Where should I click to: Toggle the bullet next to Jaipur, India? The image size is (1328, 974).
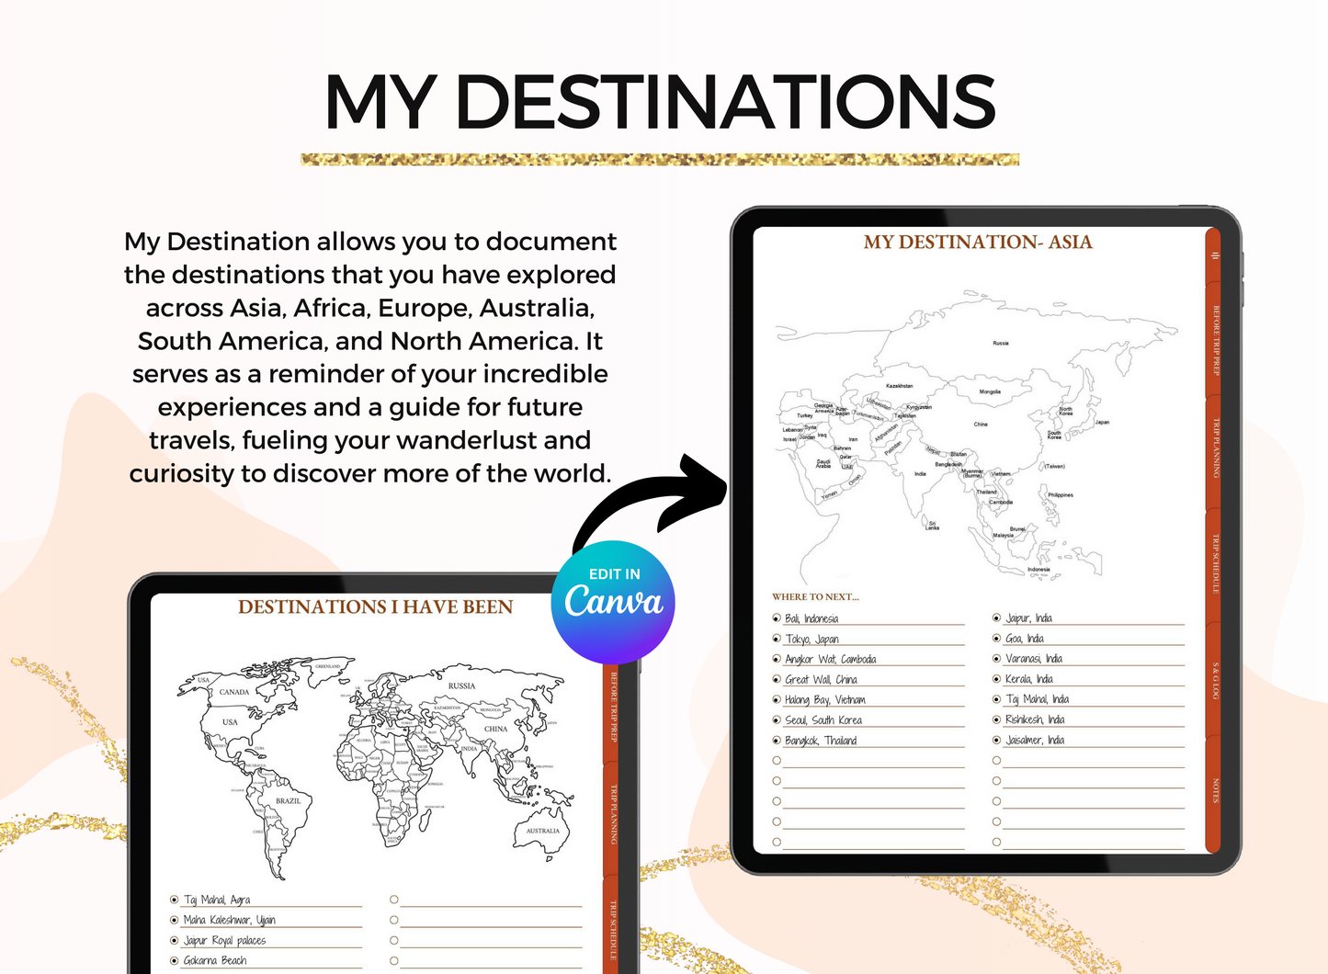point(996,618)
